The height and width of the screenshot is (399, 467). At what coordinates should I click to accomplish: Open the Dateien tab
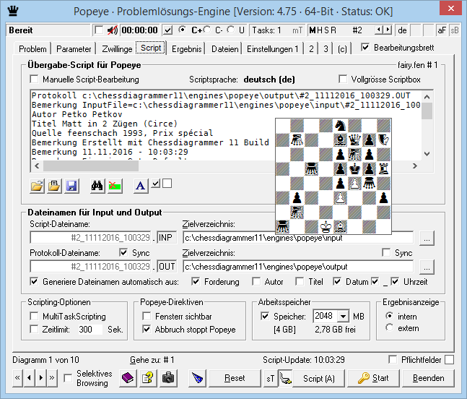(225, 48)
